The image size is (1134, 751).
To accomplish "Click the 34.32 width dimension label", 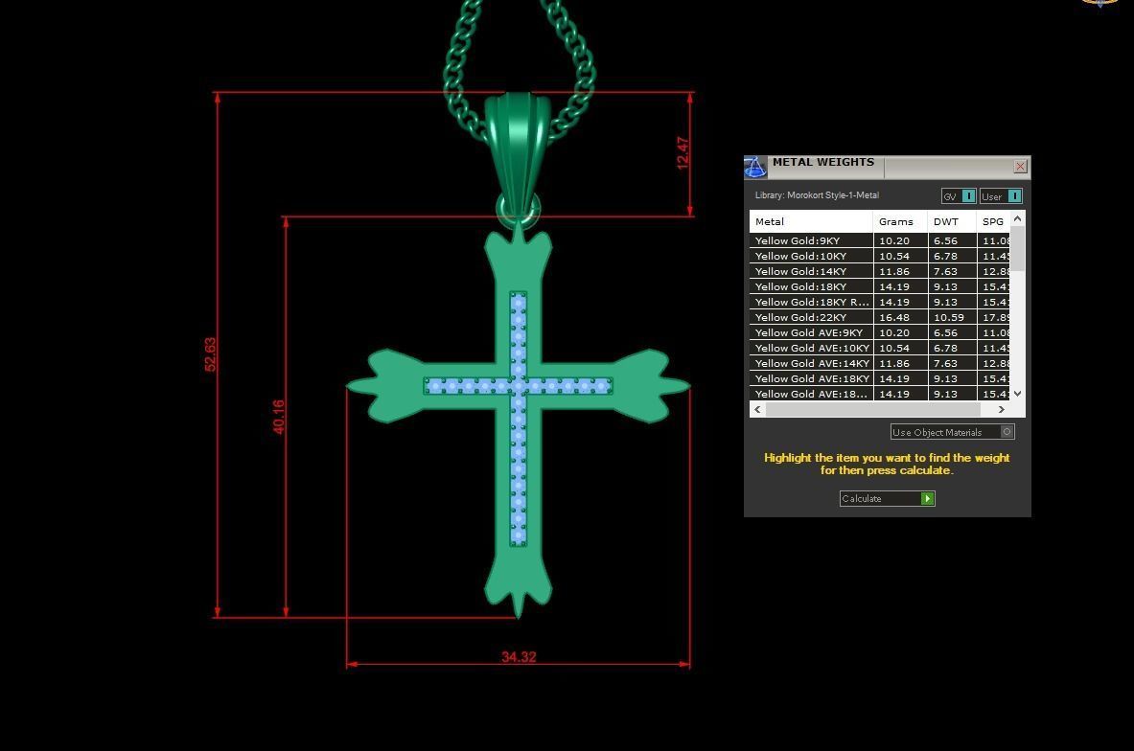I will click(x=519, y=657).
